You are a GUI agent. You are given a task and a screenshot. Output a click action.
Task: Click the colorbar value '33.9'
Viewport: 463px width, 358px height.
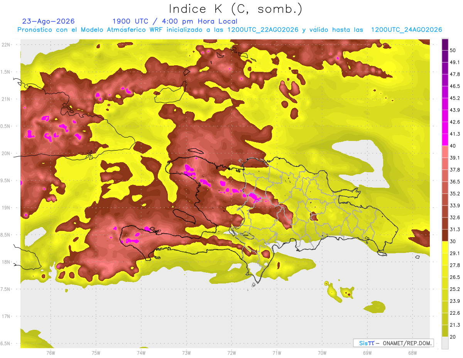(455, 205)
